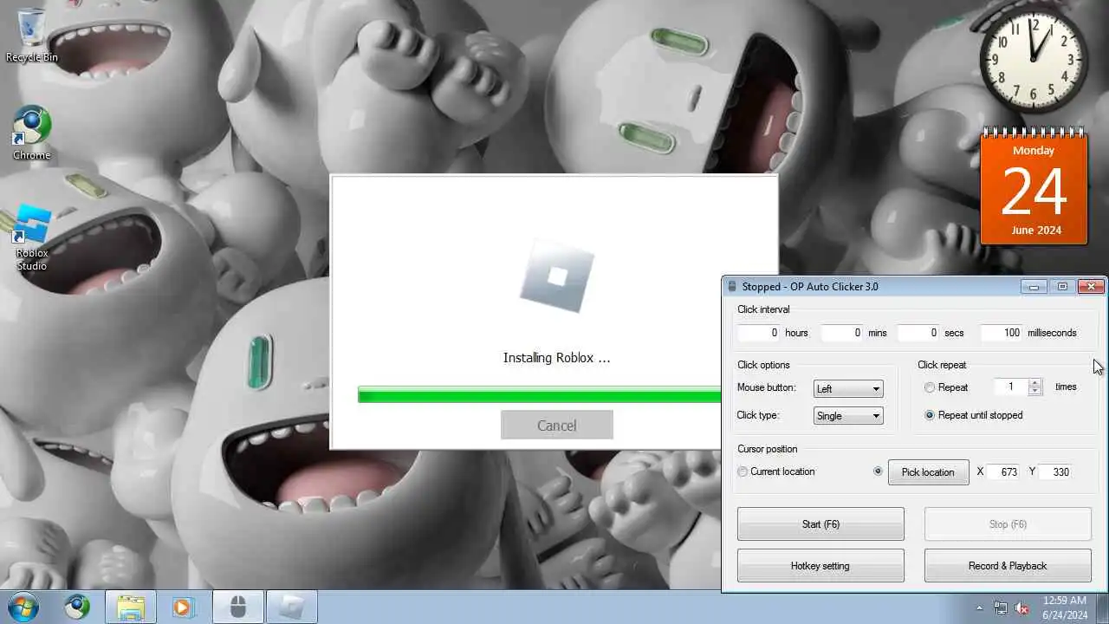Click the 'Click repeat' group label
The height and width of the screenshot is (624, 1109).
(942, 365)
